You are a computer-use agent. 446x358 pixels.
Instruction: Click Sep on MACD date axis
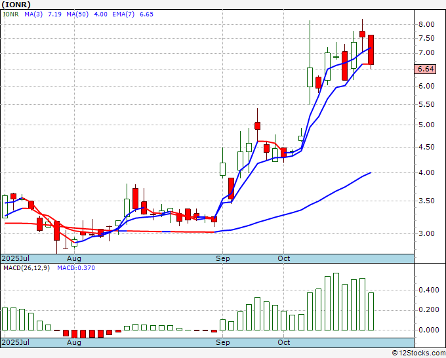[x=223, y=342]
